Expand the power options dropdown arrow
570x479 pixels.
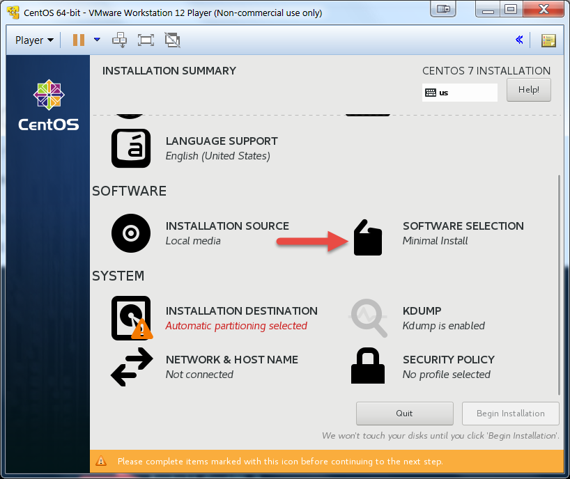[97, 40]
